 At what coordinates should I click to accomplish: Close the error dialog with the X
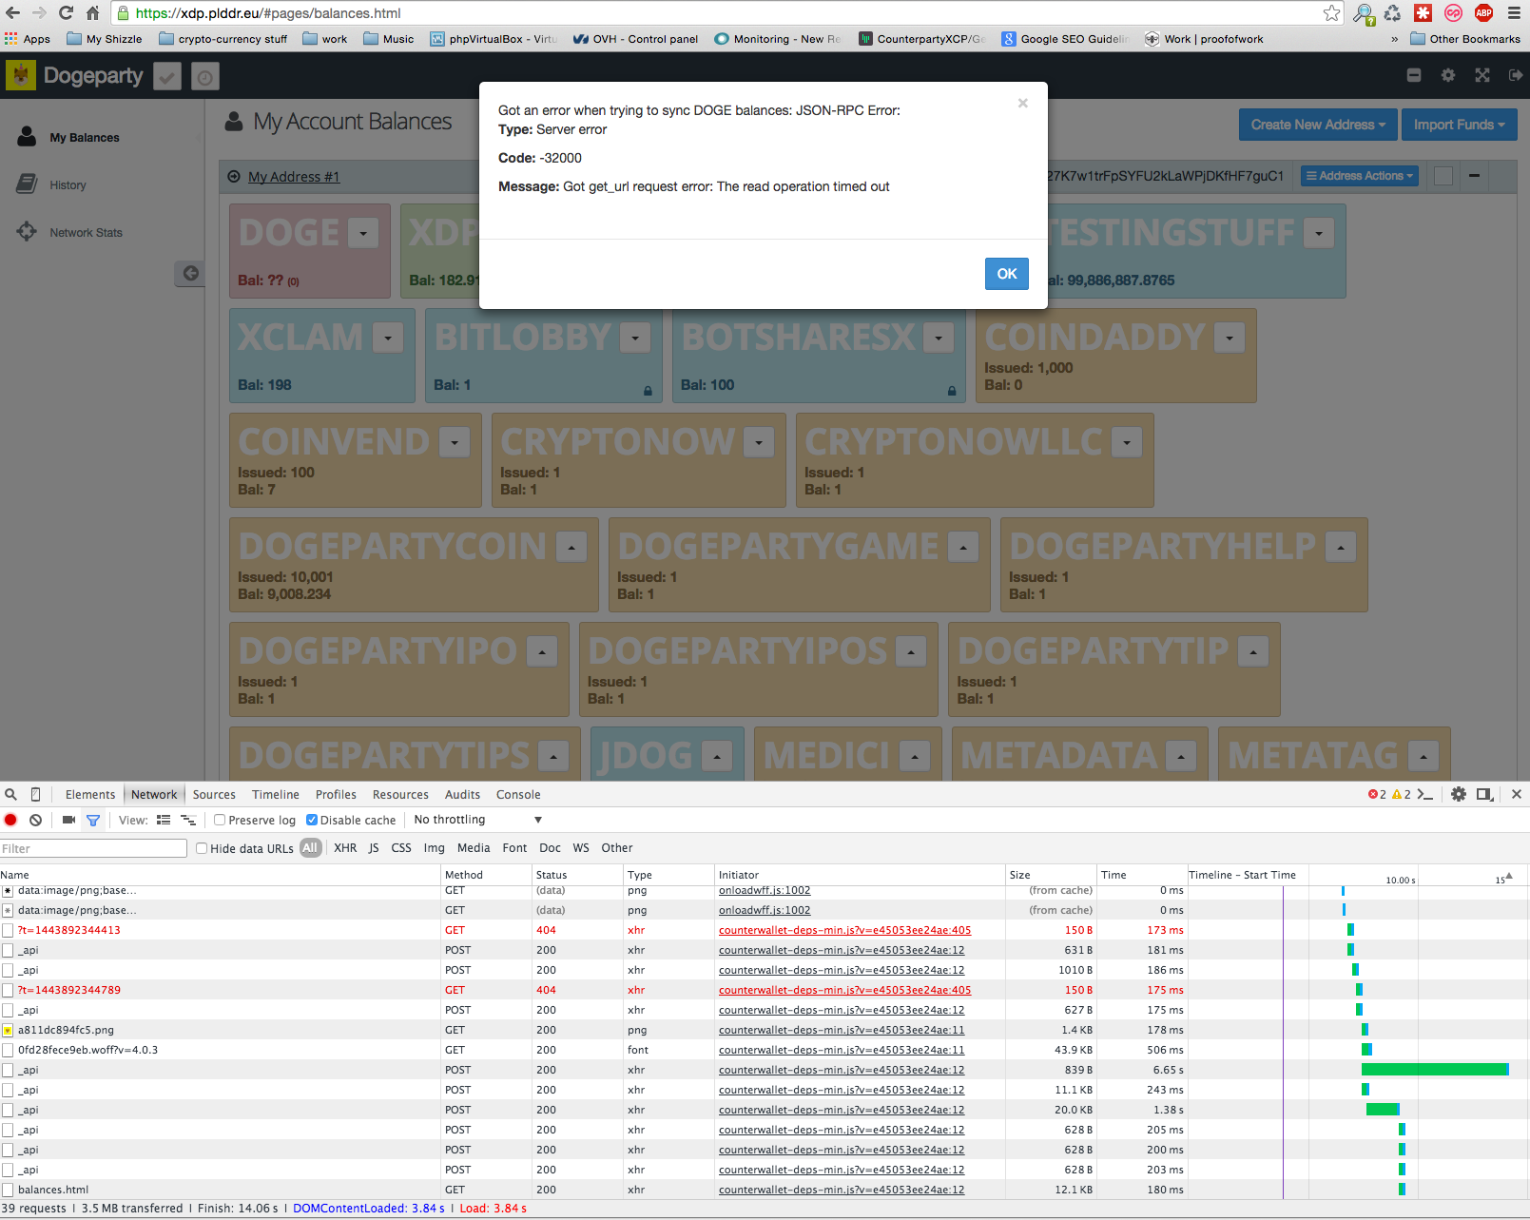[1023, 103]
